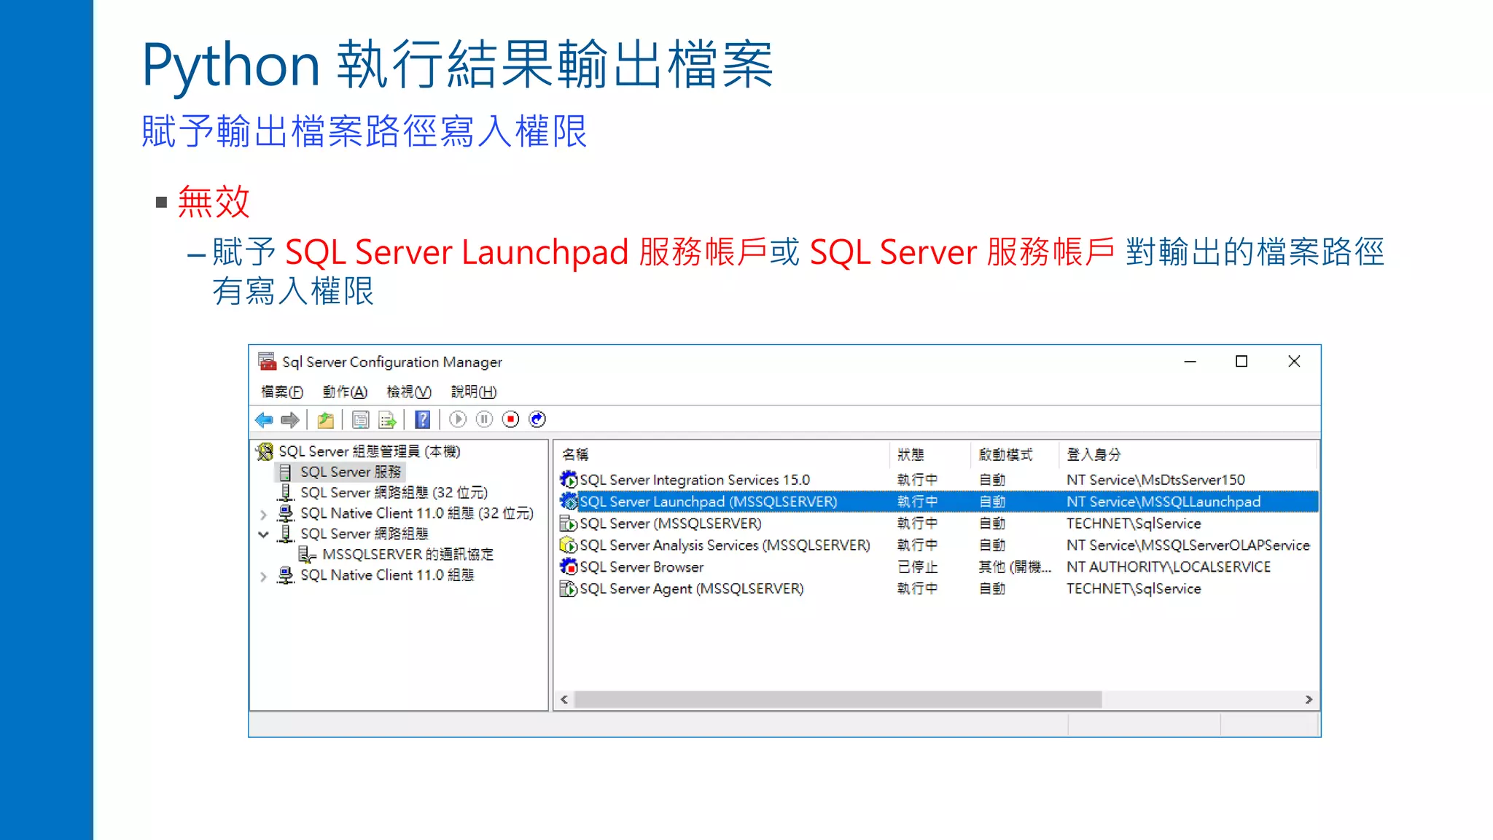
Task: Click the Export List toolbar icon
Action: point(387,420)
